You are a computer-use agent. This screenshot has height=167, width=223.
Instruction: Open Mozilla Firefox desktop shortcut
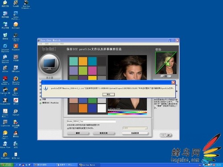click(16, 81)
